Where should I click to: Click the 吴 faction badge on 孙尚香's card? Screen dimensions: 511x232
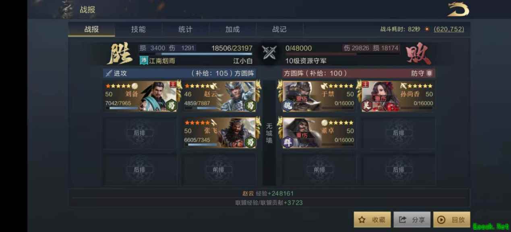[367, 105]
